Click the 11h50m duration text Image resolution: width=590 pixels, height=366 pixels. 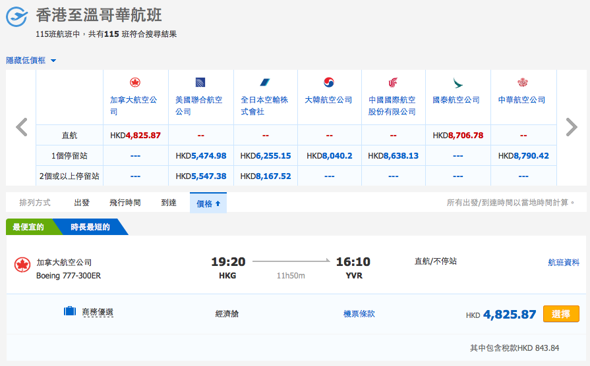pyautogui.click(x=291, y=275)
